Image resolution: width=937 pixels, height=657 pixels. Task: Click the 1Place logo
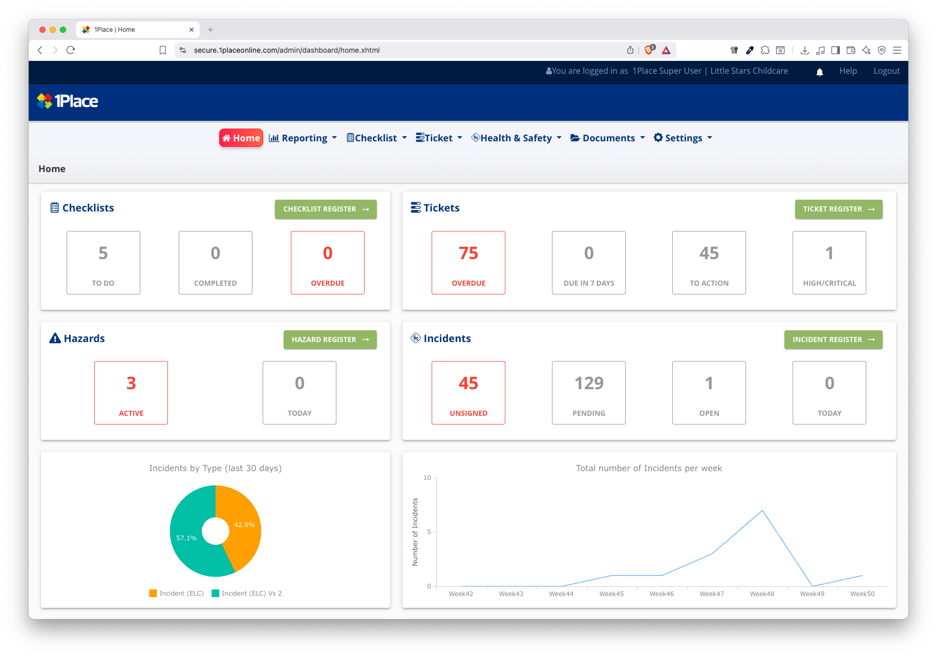[x=68, y=101]
